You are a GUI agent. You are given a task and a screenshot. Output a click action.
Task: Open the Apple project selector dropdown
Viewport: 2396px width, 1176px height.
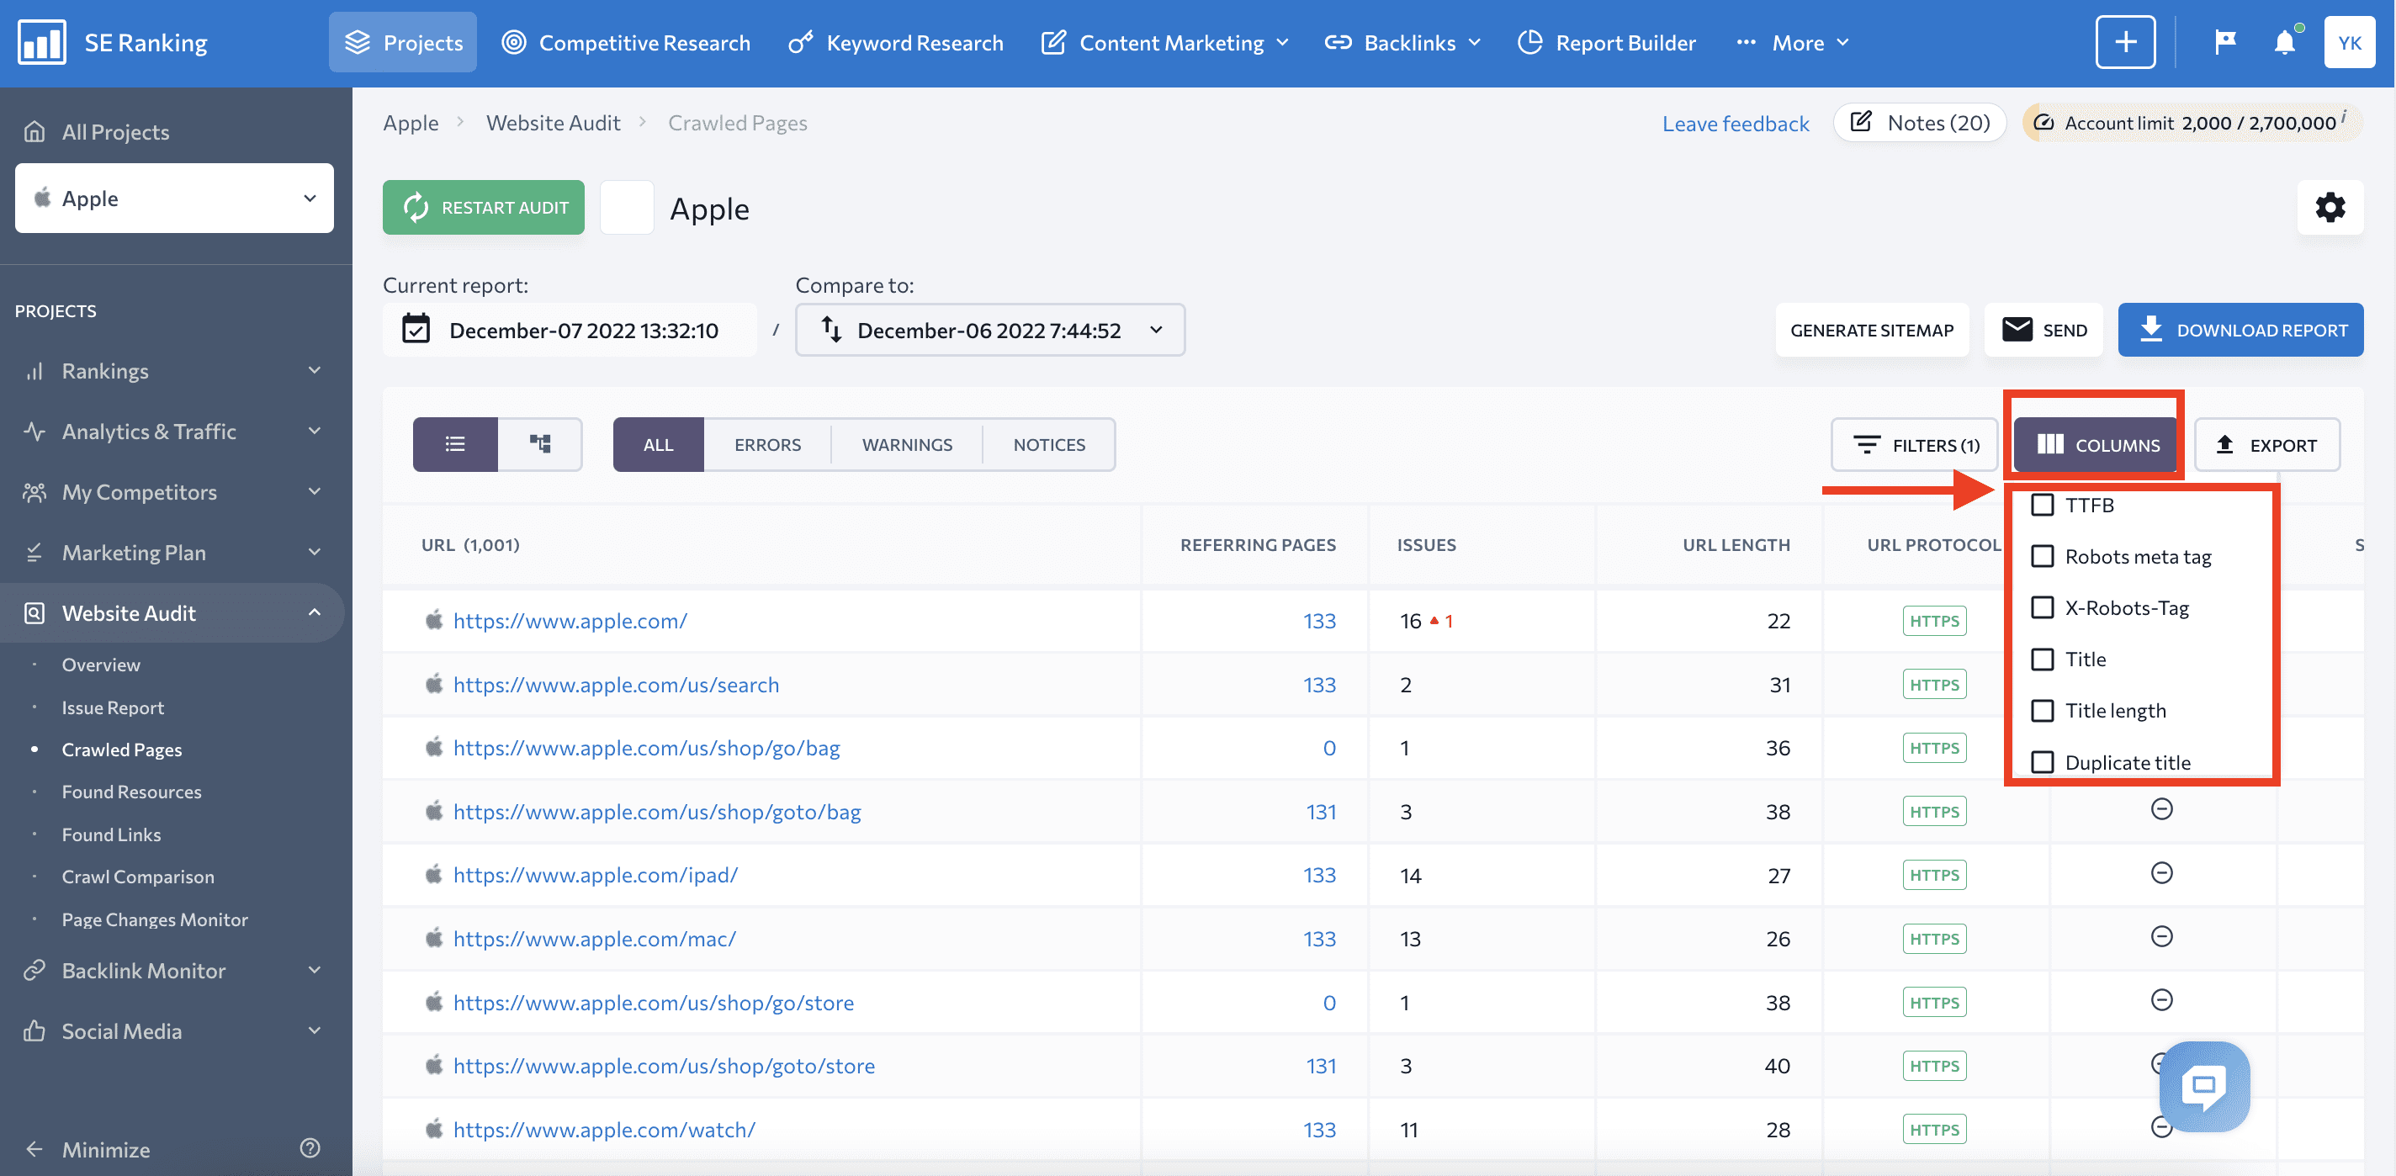pos(174,199)
